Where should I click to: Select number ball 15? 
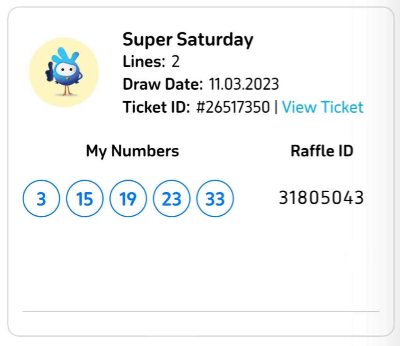pos(85,199)
